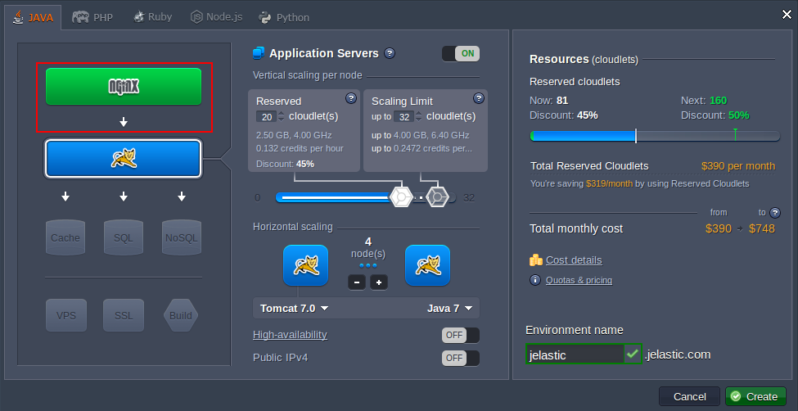Add a Cache node
Viewport: 798px width, 411px height.
(65, 237)
